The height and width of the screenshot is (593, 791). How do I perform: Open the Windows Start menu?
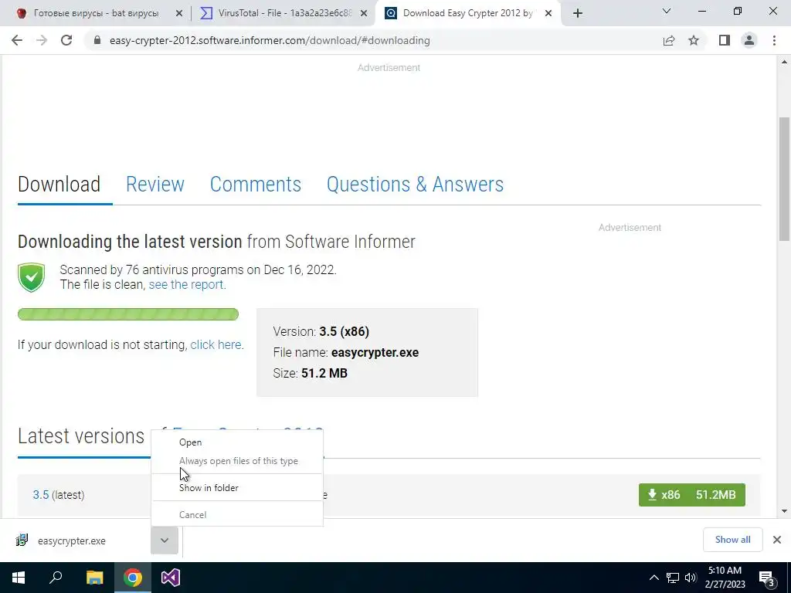tap(19, 578)
